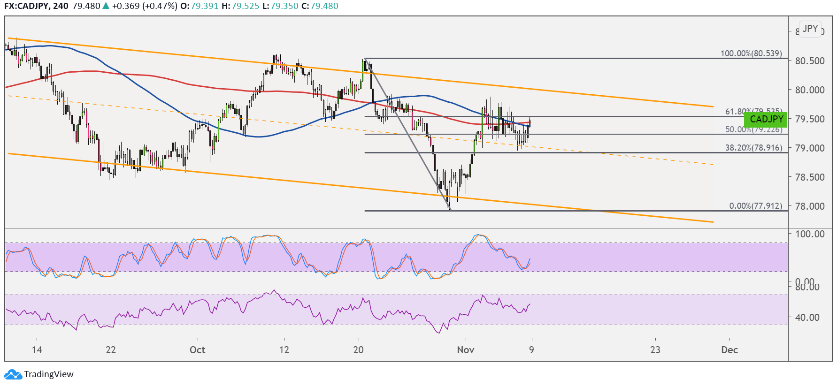This screenshot has height=387, width=837.
Task: Open the TradingView text link
Action: [49, 374]
